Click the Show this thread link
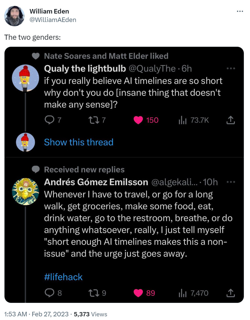 [79, 142]
